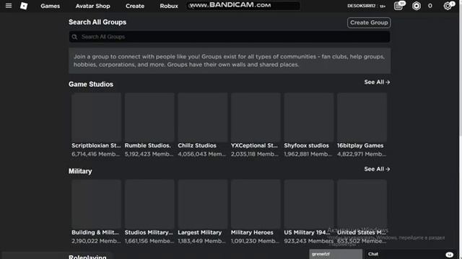Viewport: 462px width, 259px height.
Task: Click the 1,091,230 members count
Action: pos(255,241)
